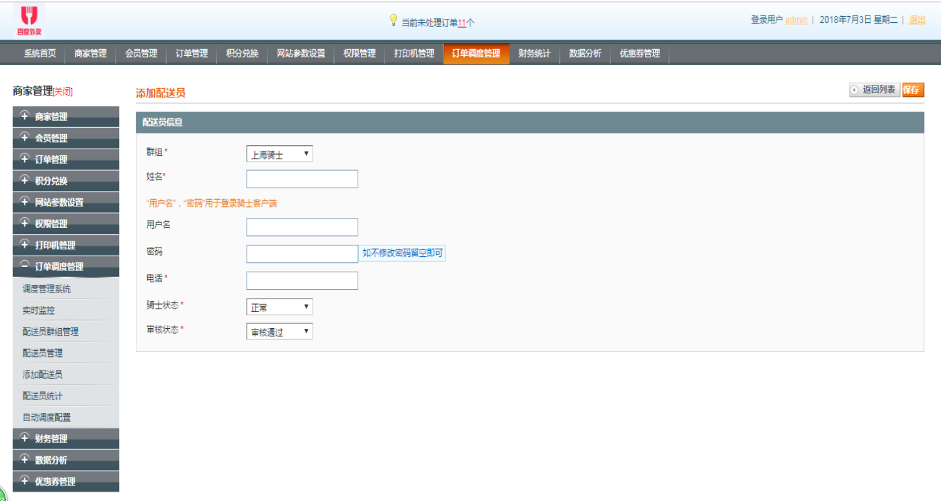Viewport: 941px width, 501px height.
Task: Open 网站参数设置 in top navigation bar
Action: click(300, 54)
